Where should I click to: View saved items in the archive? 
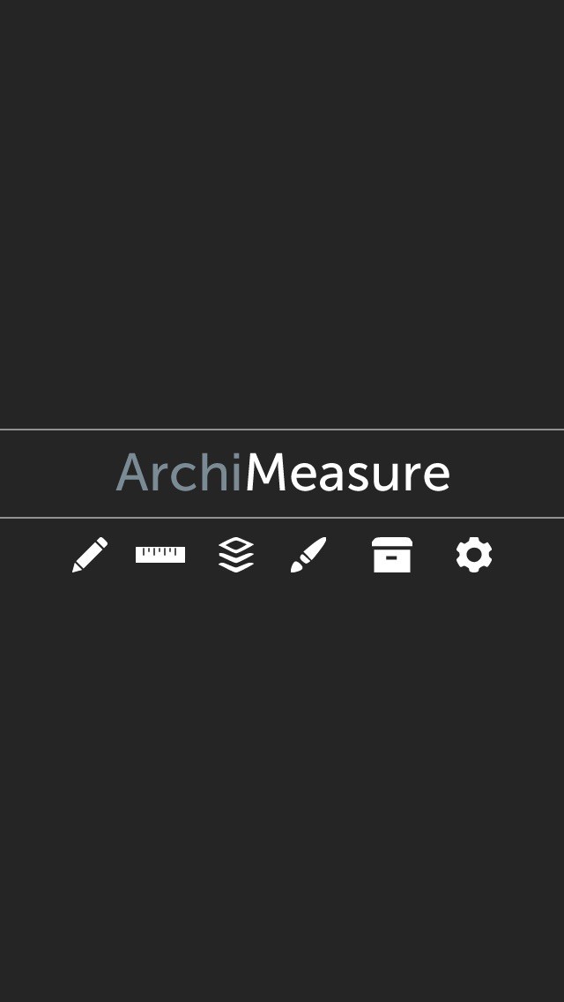click(392, 555)
